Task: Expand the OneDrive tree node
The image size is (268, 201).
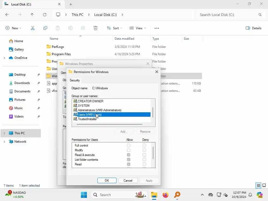Action: [4, 58]
